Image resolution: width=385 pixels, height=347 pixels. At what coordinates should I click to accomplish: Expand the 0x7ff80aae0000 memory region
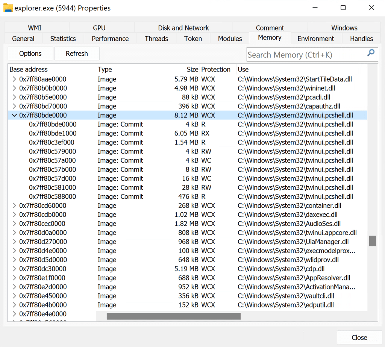14,79
